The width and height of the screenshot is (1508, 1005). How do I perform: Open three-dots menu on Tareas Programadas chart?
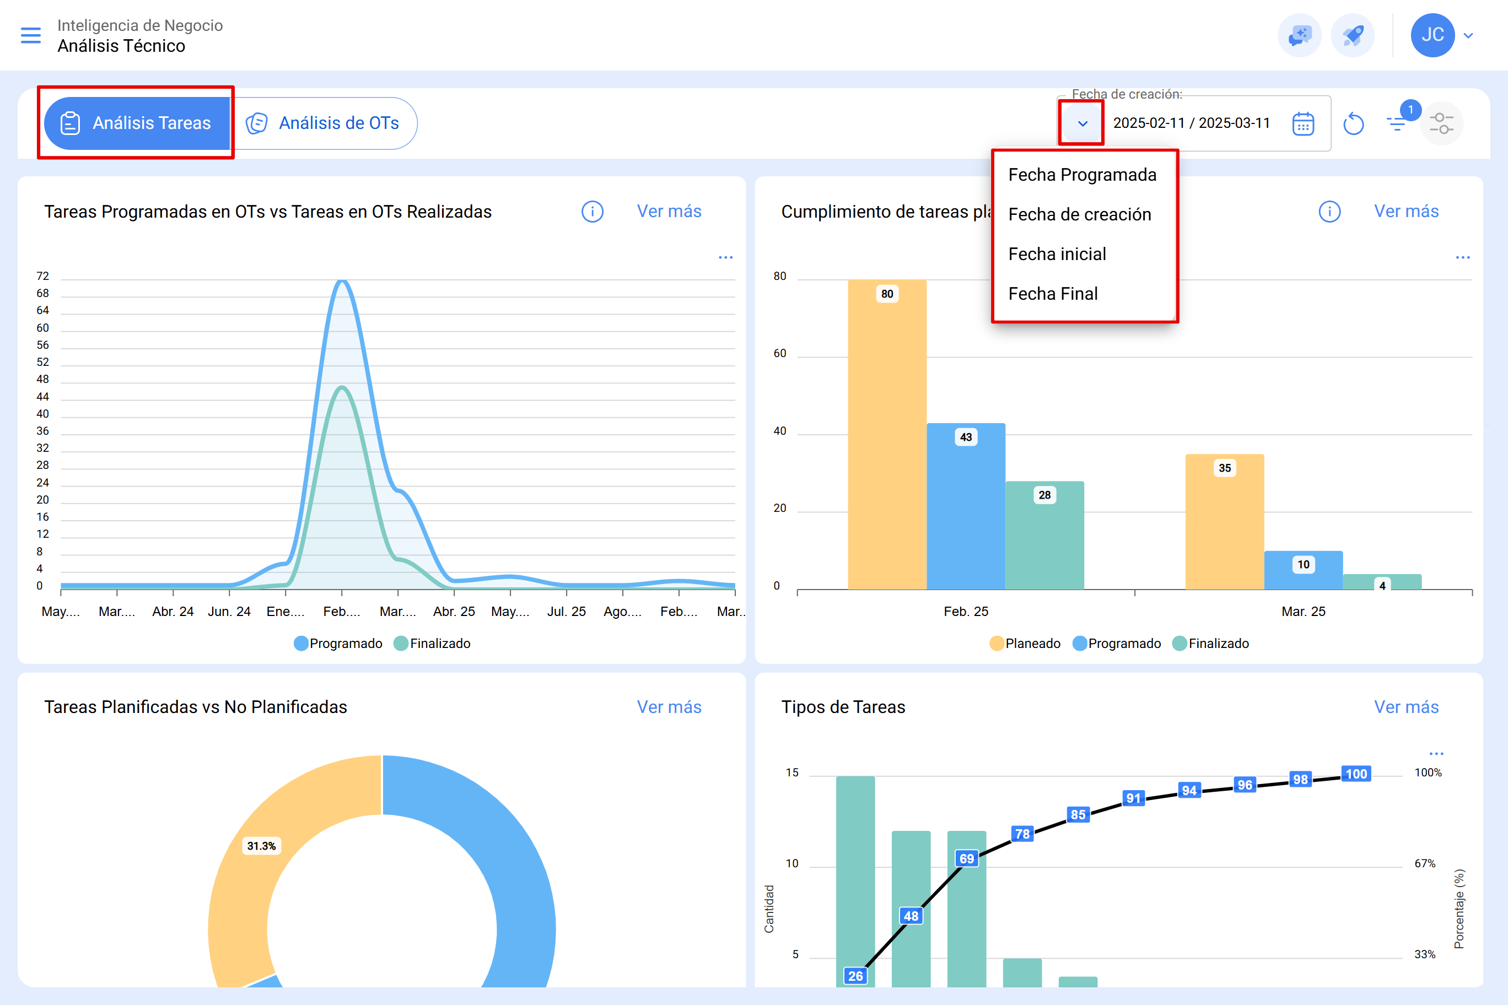click(x=725, y=257)
